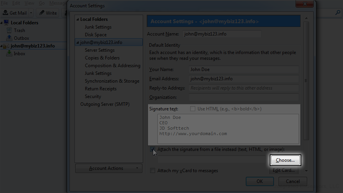Enable Attach my vCard to messages

pyautogui.click(x=152, y=171)
